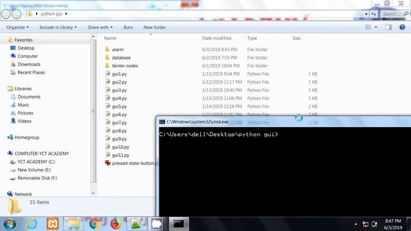This screenshot has height=231, width=411.
Task: Select file gui6.py
Action: 116,114
